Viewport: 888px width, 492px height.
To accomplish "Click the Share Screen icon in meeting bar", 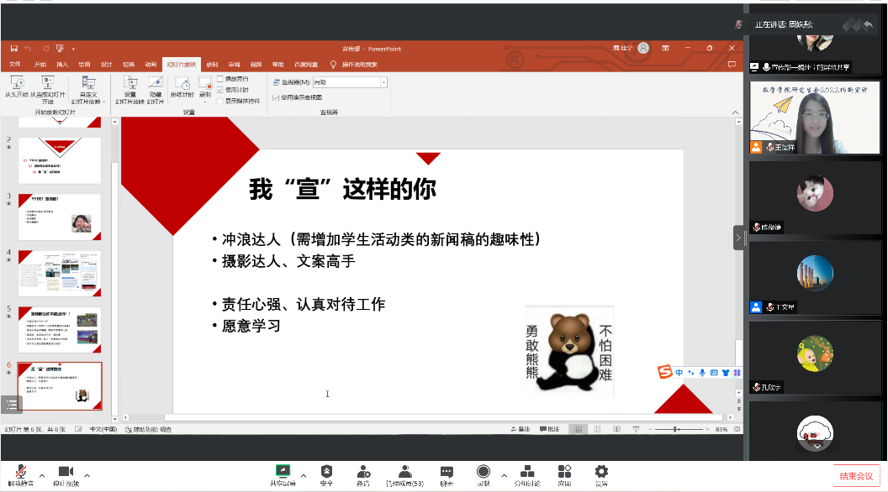I will (x=283, y=471).
